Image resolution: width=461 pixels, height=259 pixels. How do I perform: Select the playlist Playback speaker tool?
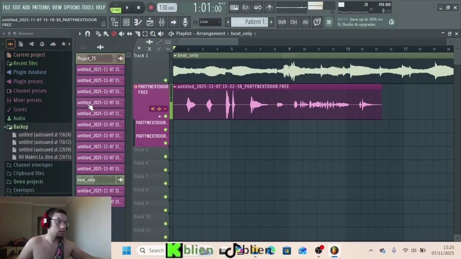[161, 33]
